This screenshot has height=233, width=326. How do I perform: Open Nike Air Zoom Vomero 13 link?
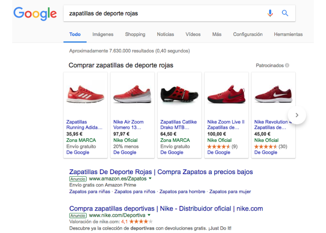coord(128,125)
